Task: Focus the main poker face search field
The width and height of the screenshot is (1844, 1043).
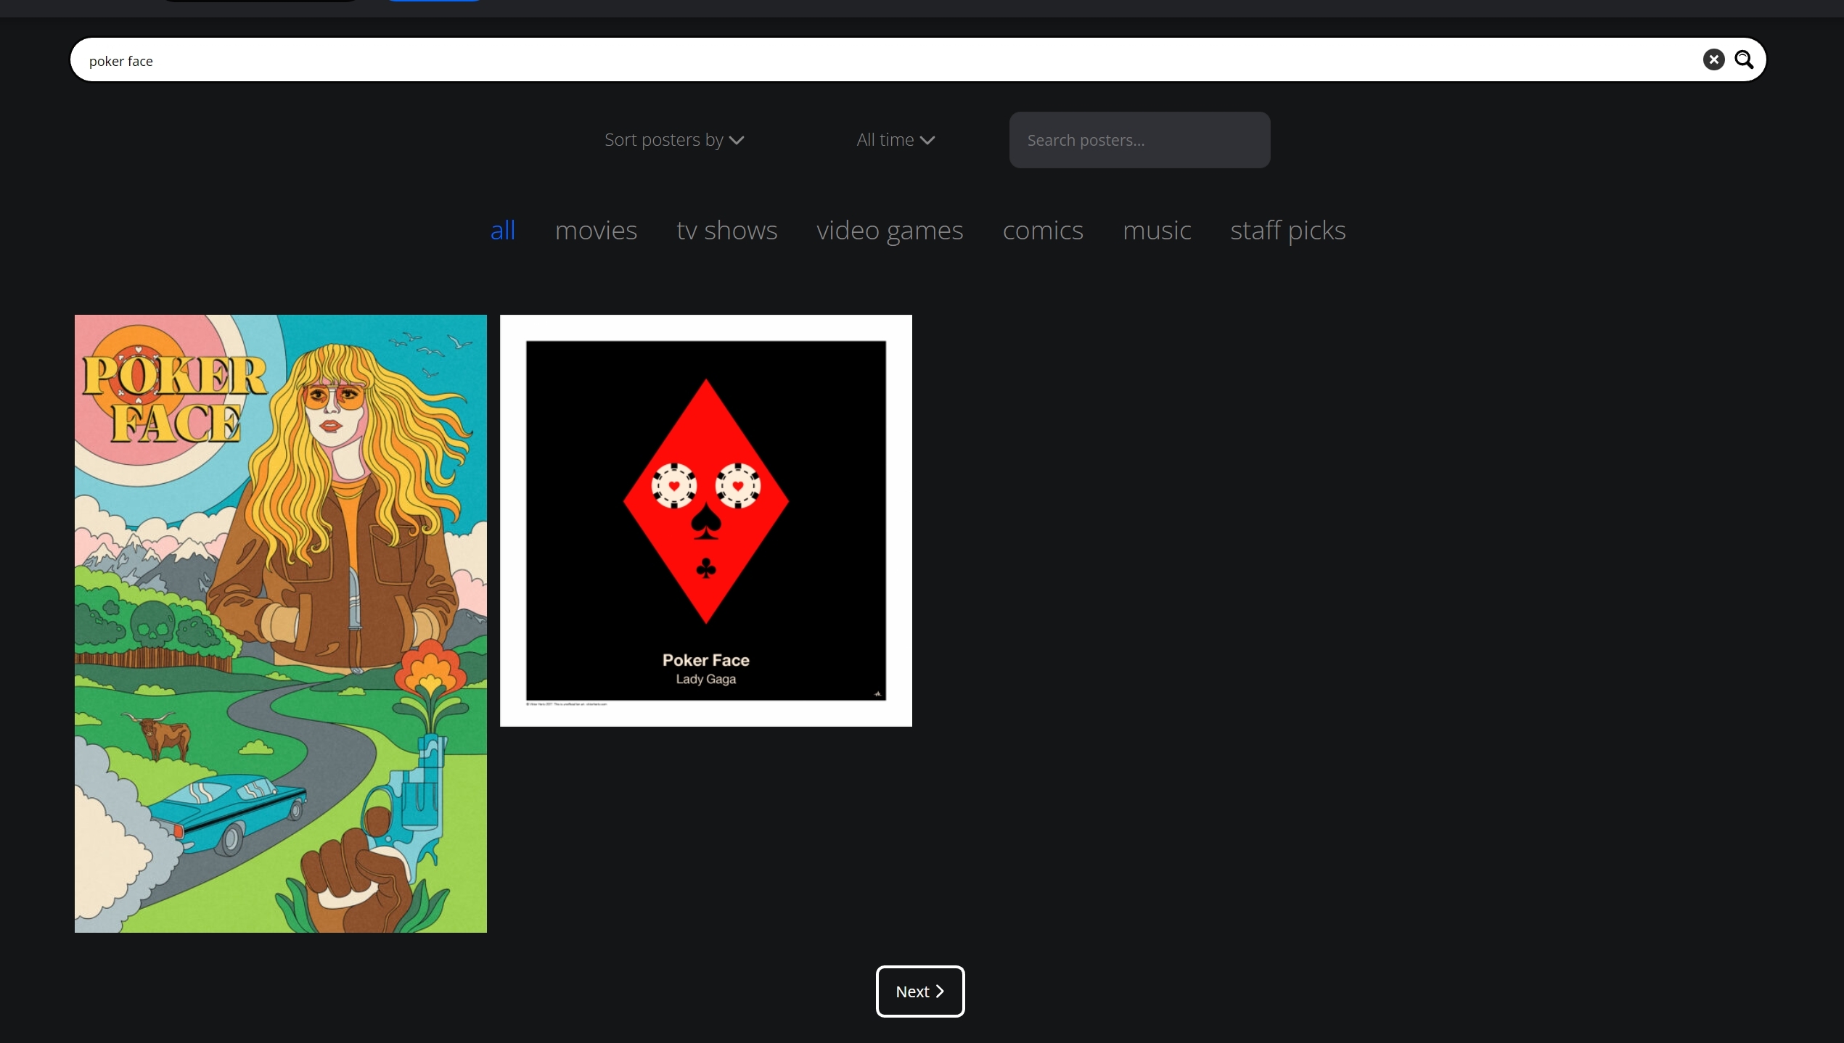Action: pyautogui.click(x=871, y=60)
